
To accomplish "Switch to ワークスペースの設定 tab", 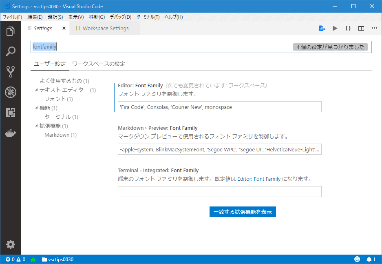I will pos(99,64).
